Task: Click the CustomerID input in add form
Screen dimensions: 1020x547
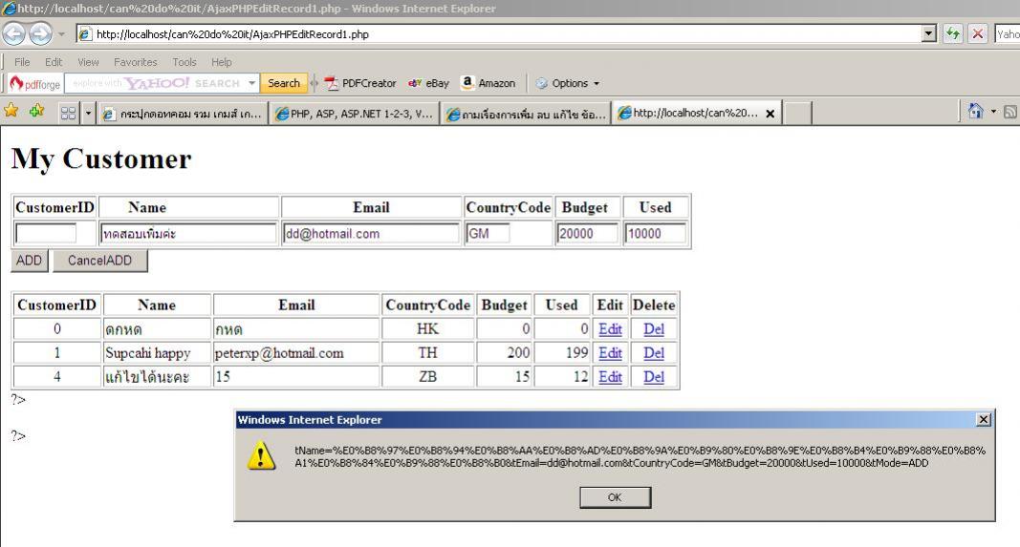Action: pos(46,233)
